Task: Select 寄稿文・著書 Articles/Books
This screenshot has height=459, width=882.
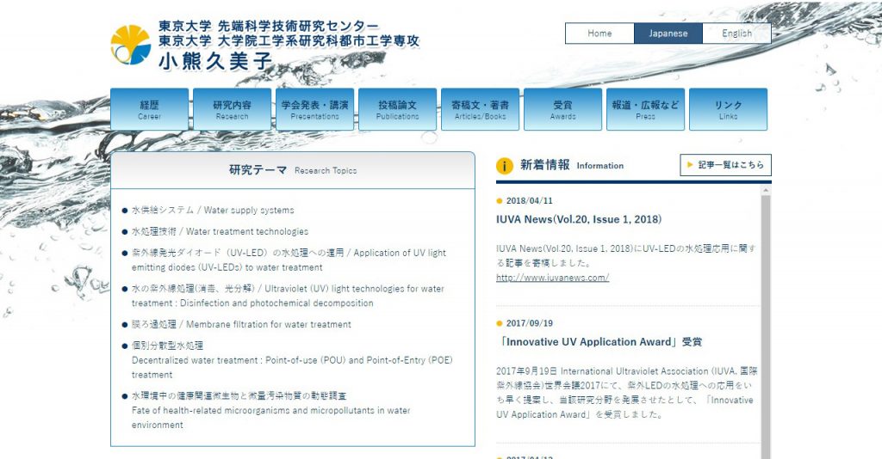Action: 481,109
